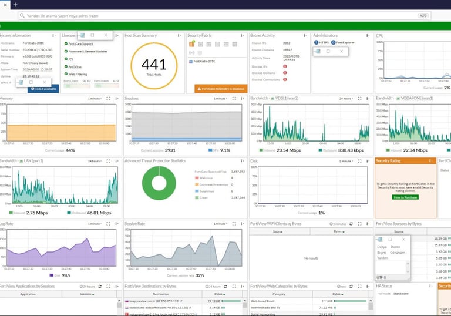Open Memory widget '1 minute' time range dropdown
The width and height of the screenshot is (451, 316).
click(x=95, y=99)
